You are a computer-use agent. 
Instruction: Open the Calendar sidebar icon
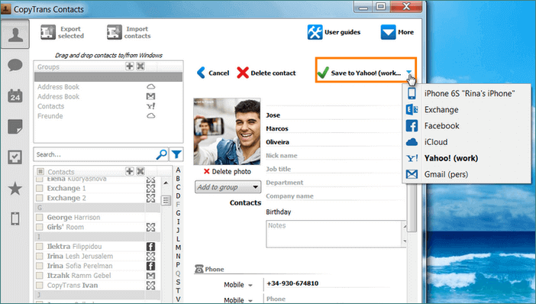click(15, 95)
